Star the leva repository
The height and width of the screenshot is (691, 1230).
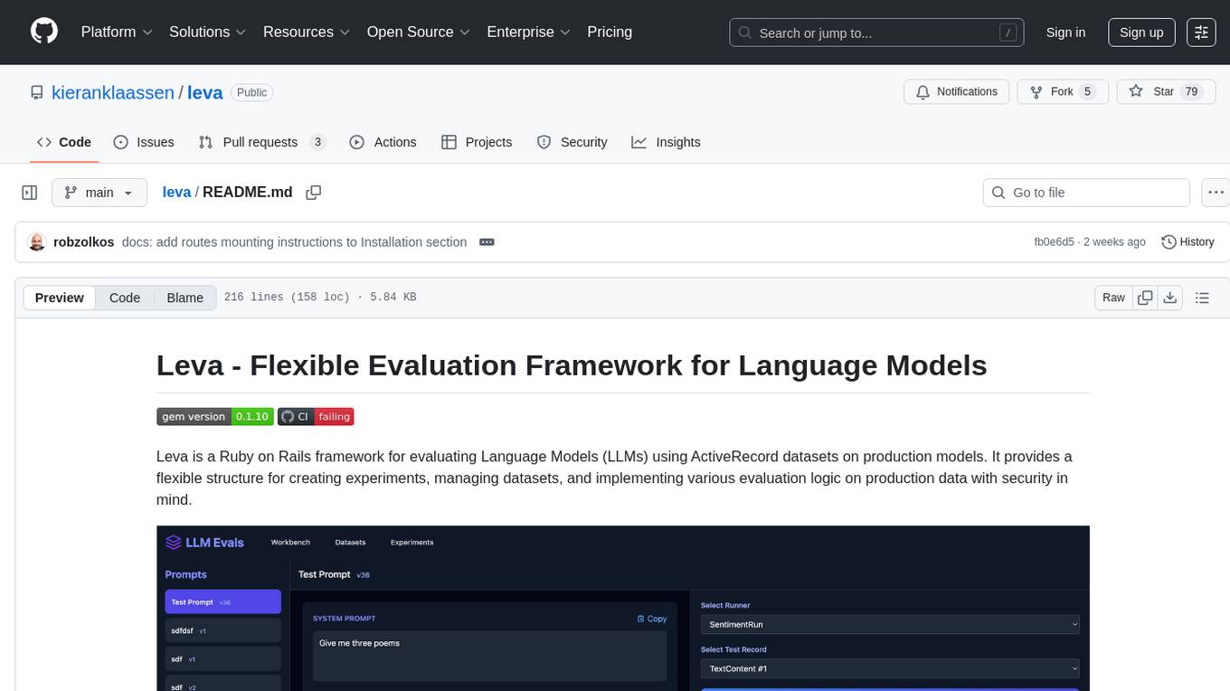(x=1166, y=91)
